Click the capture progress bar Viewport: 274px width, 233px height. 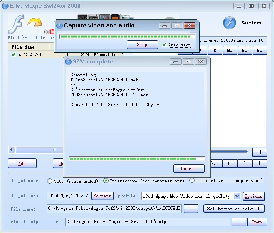(x=127, y=36)
